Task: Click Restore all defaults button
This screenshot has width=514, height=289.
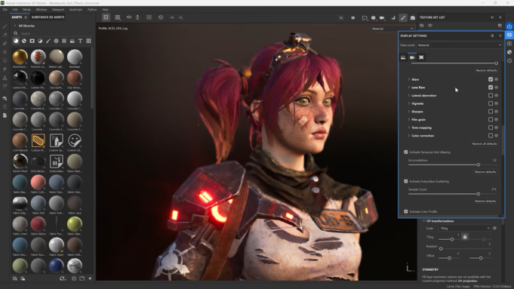Action: (485, 143)
